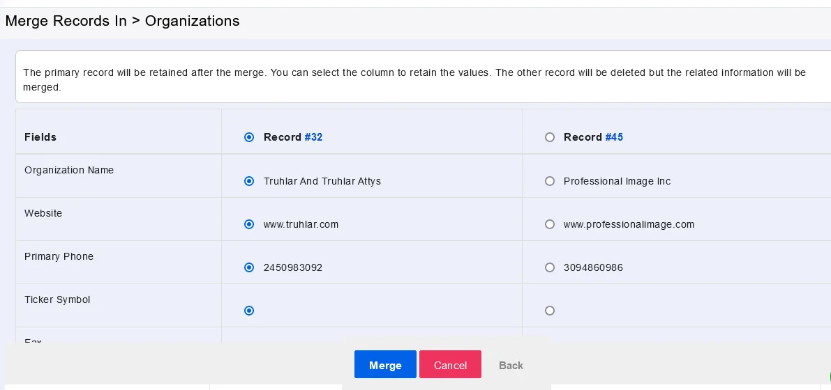Click the Merge Records In > Organizations title
The width and height of the screenshot is (831, 390).
point(123,21)
